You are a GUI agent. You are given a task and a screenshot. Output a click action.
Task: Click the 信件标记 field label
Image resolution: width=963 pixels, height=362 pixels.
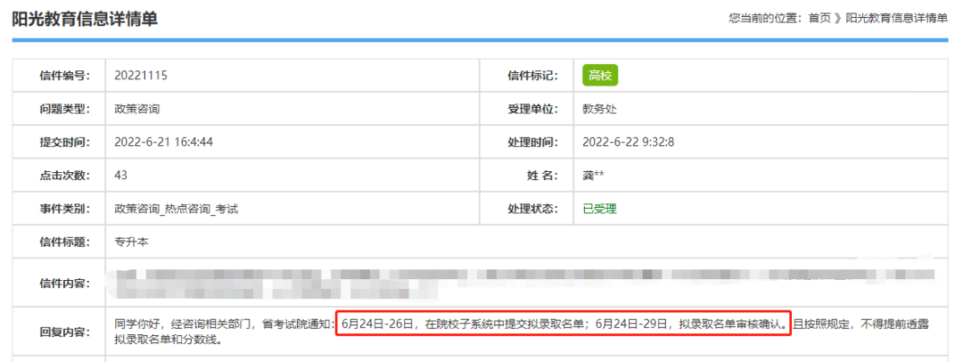(531, 76)
